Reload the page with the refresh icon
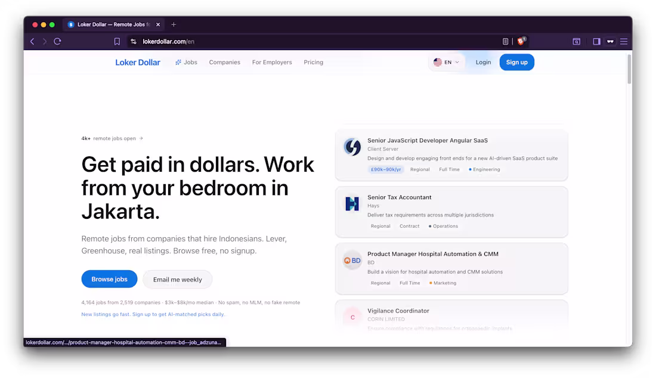The height and width of the screenshot is (378, 656). 57,41
